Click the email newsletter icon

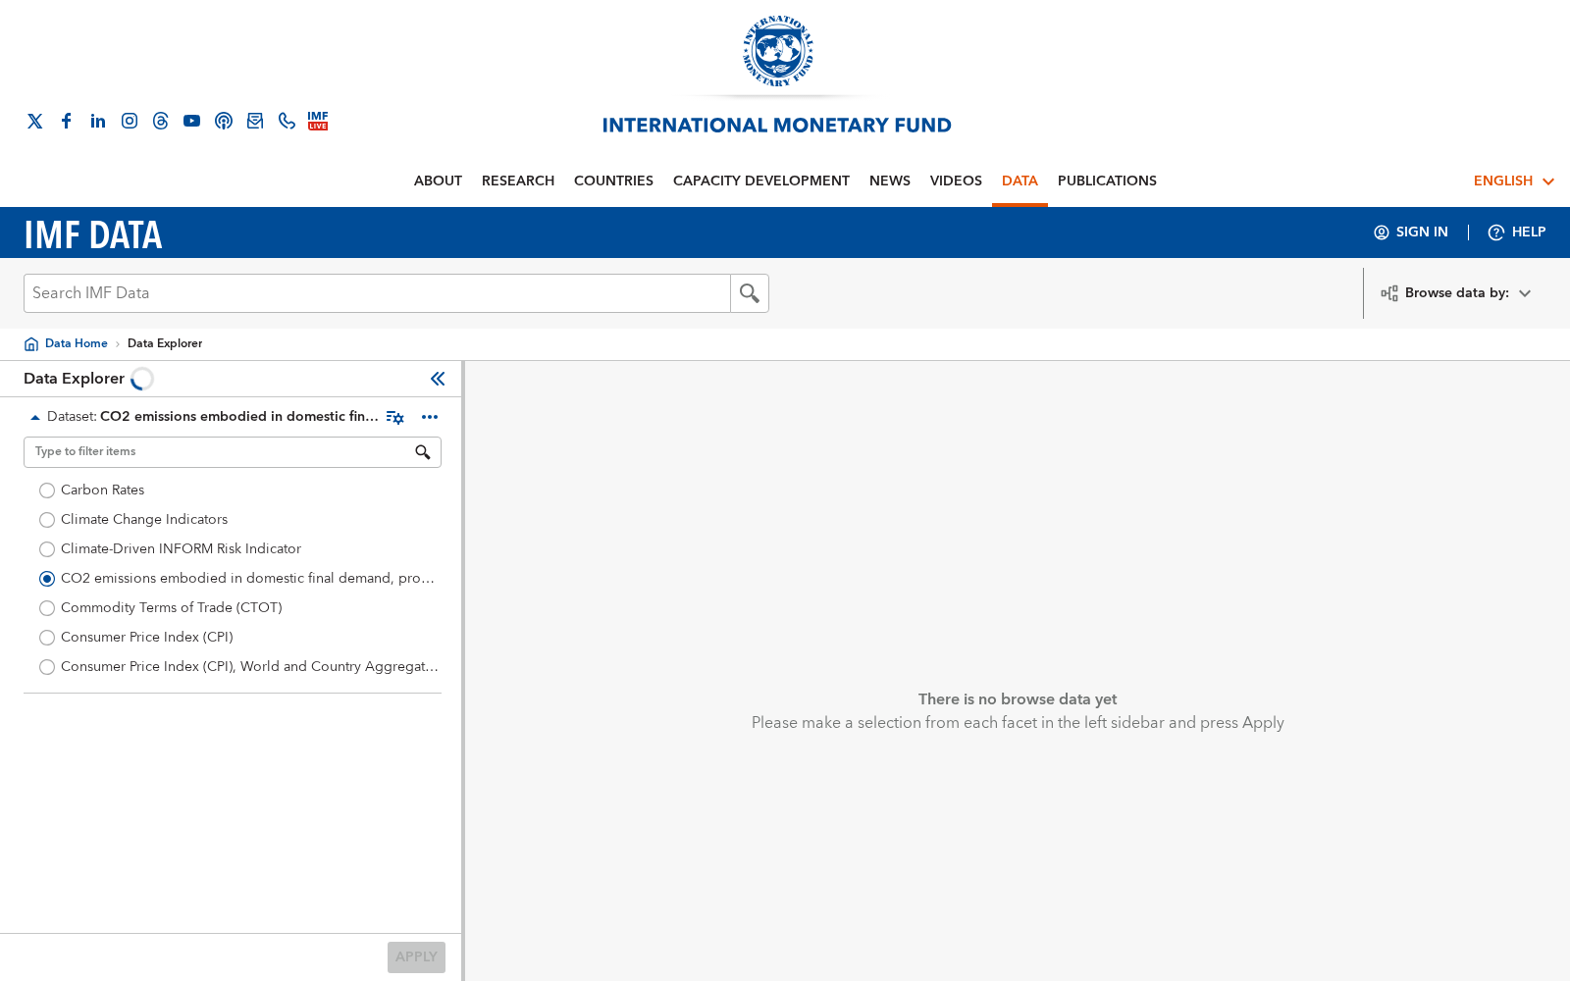[x=255, y=121]
